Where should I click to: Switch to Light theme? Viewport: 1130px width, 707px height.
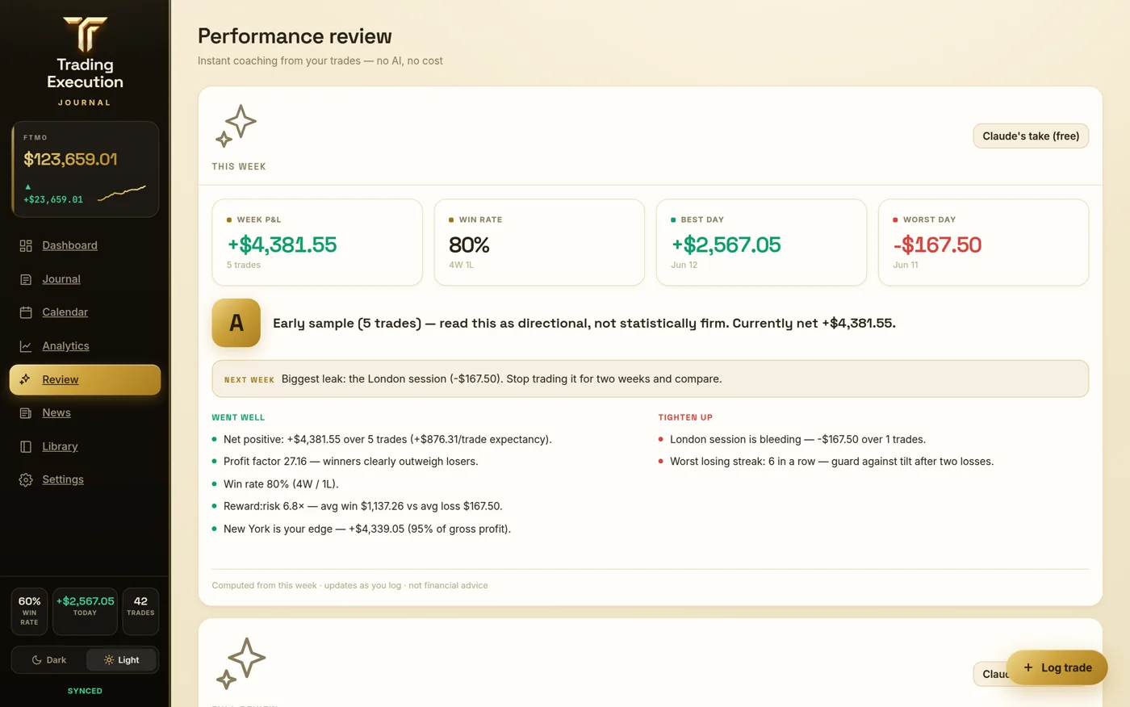(x=121, y=660)
